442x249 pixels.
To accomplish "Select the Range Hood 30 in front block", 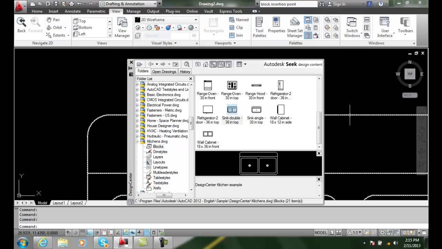I will point(256,90).
